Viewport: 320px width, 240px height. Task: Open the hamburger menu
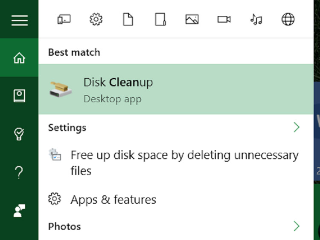(19, 20)
